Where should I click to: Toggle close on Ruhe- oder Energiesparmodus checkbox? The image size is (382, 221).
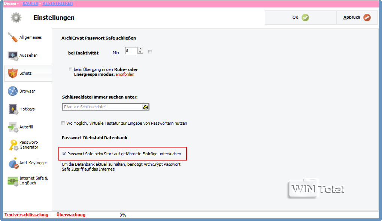tap(71, 69)
